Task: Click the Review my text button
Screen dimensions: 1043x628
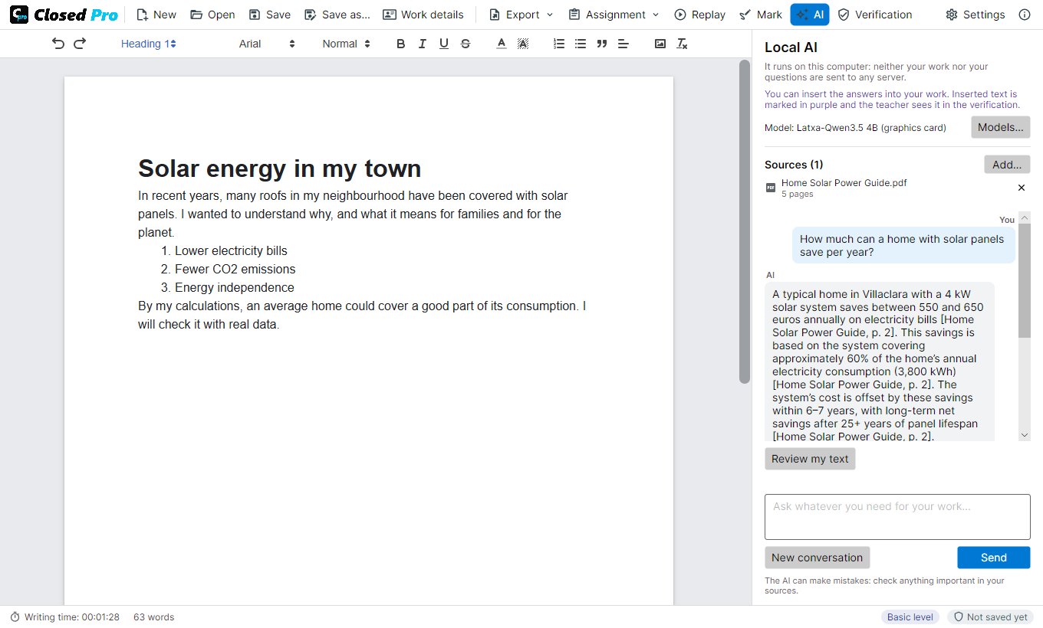Action: [810, 459]
